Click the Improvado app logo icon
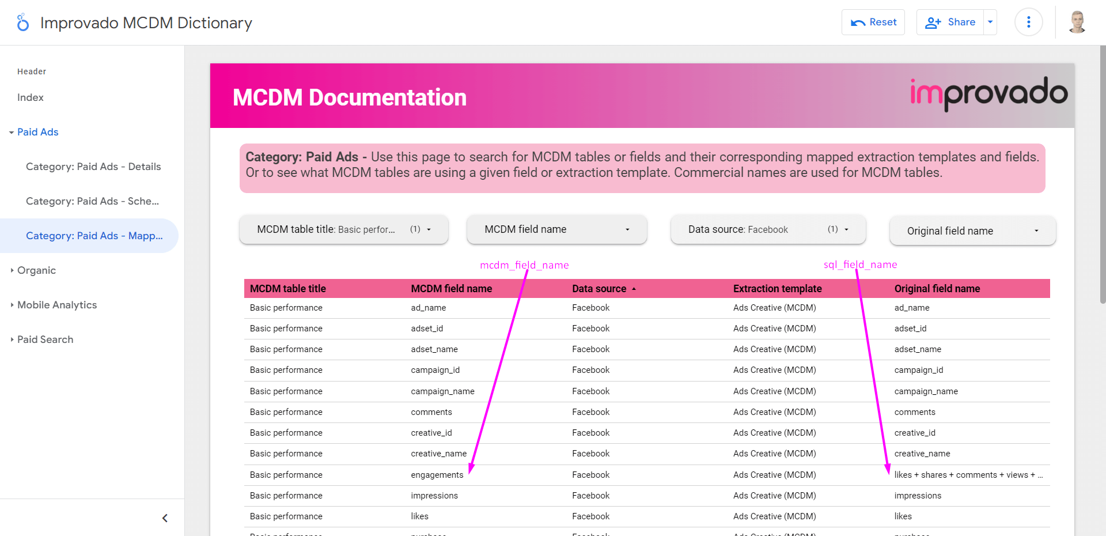 click(22, 22)
